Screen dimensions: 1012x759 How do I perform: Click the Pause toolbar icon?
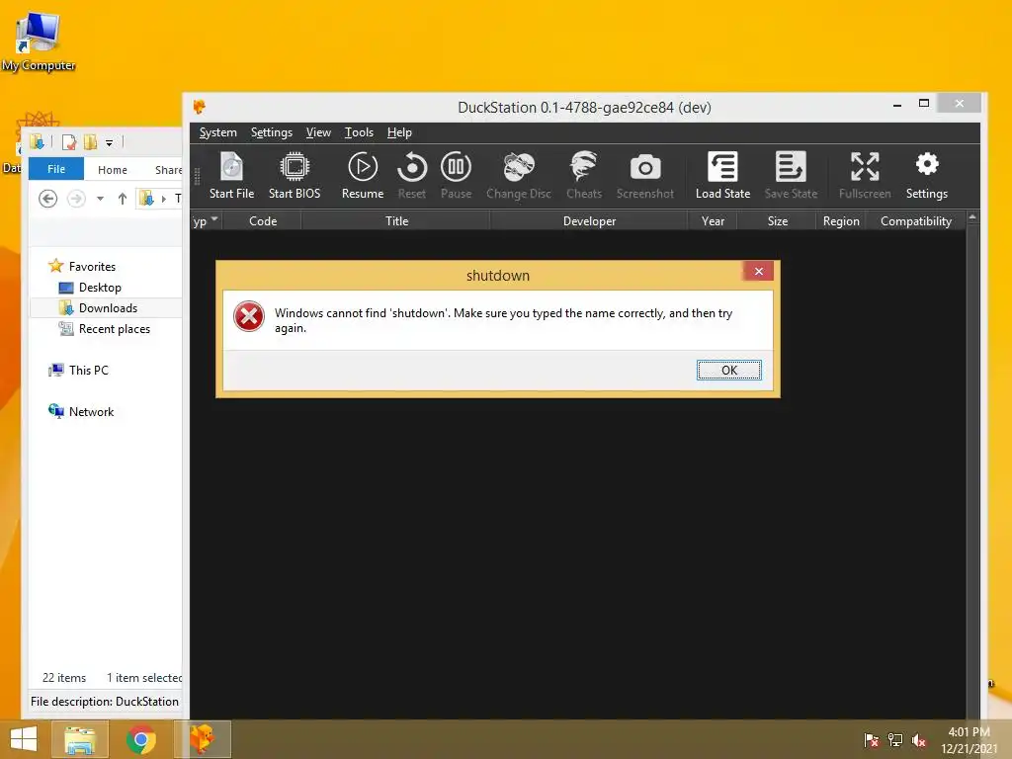tap(456, 167)
